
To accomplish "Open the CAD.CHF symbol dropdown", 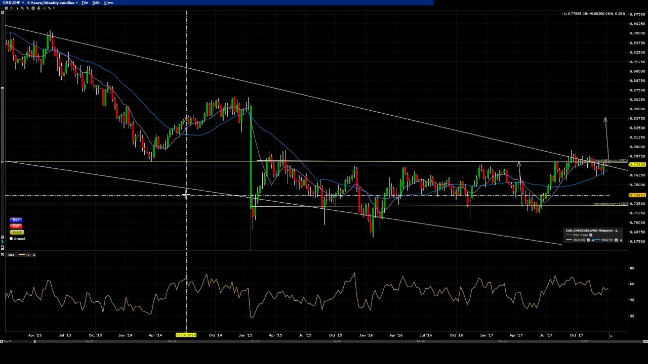I will click(13, 3).
